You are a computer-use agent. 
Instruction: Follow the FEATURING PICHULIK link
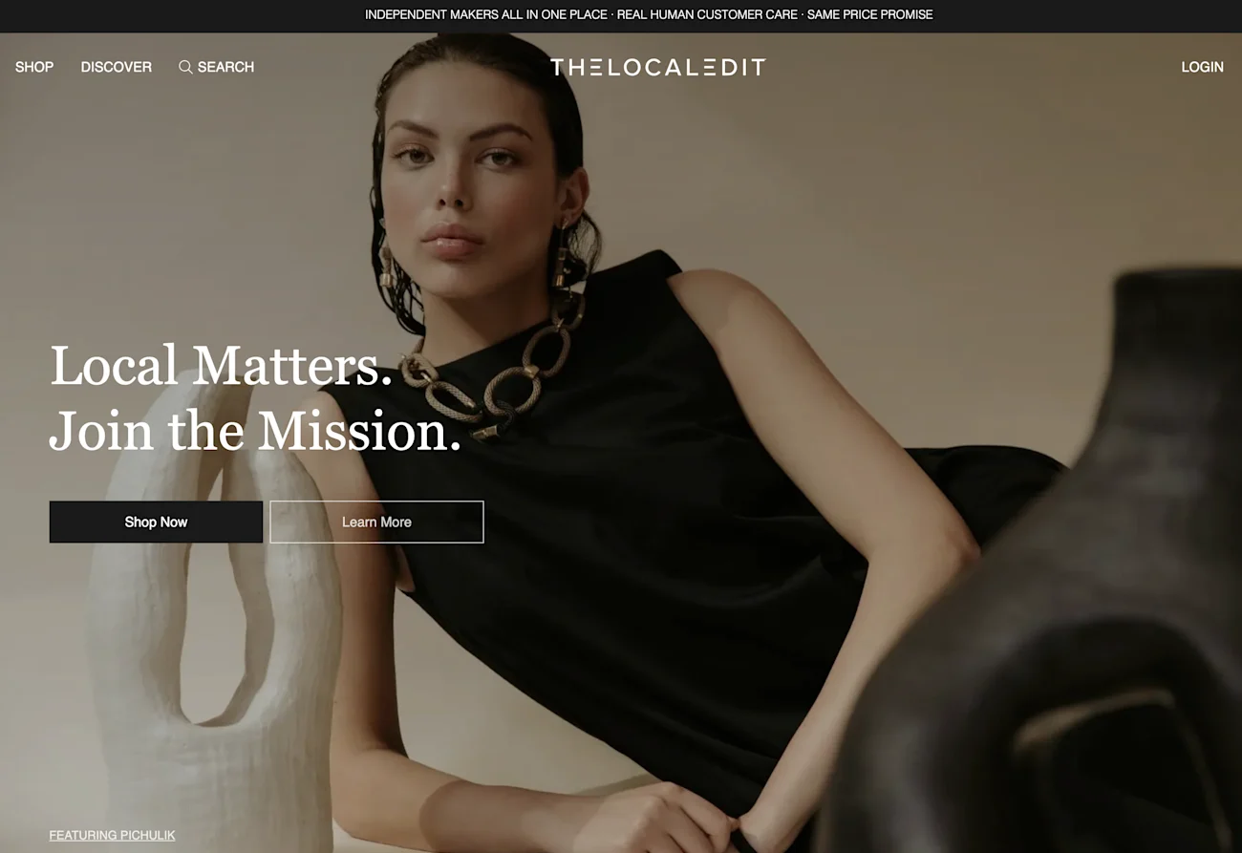pos(112,835)
